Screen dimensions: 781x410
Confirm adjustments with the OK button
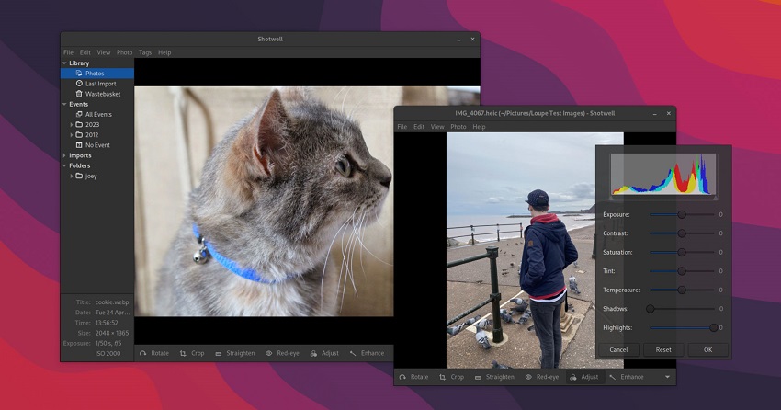(707, 350)
